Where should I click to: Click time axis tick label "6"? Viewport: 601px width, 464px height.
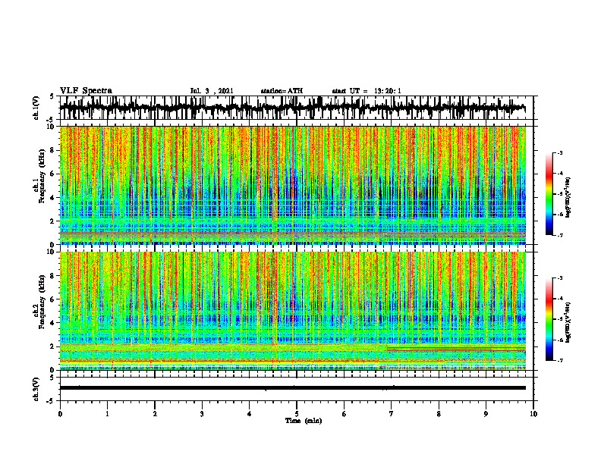[x=345, y=414]
